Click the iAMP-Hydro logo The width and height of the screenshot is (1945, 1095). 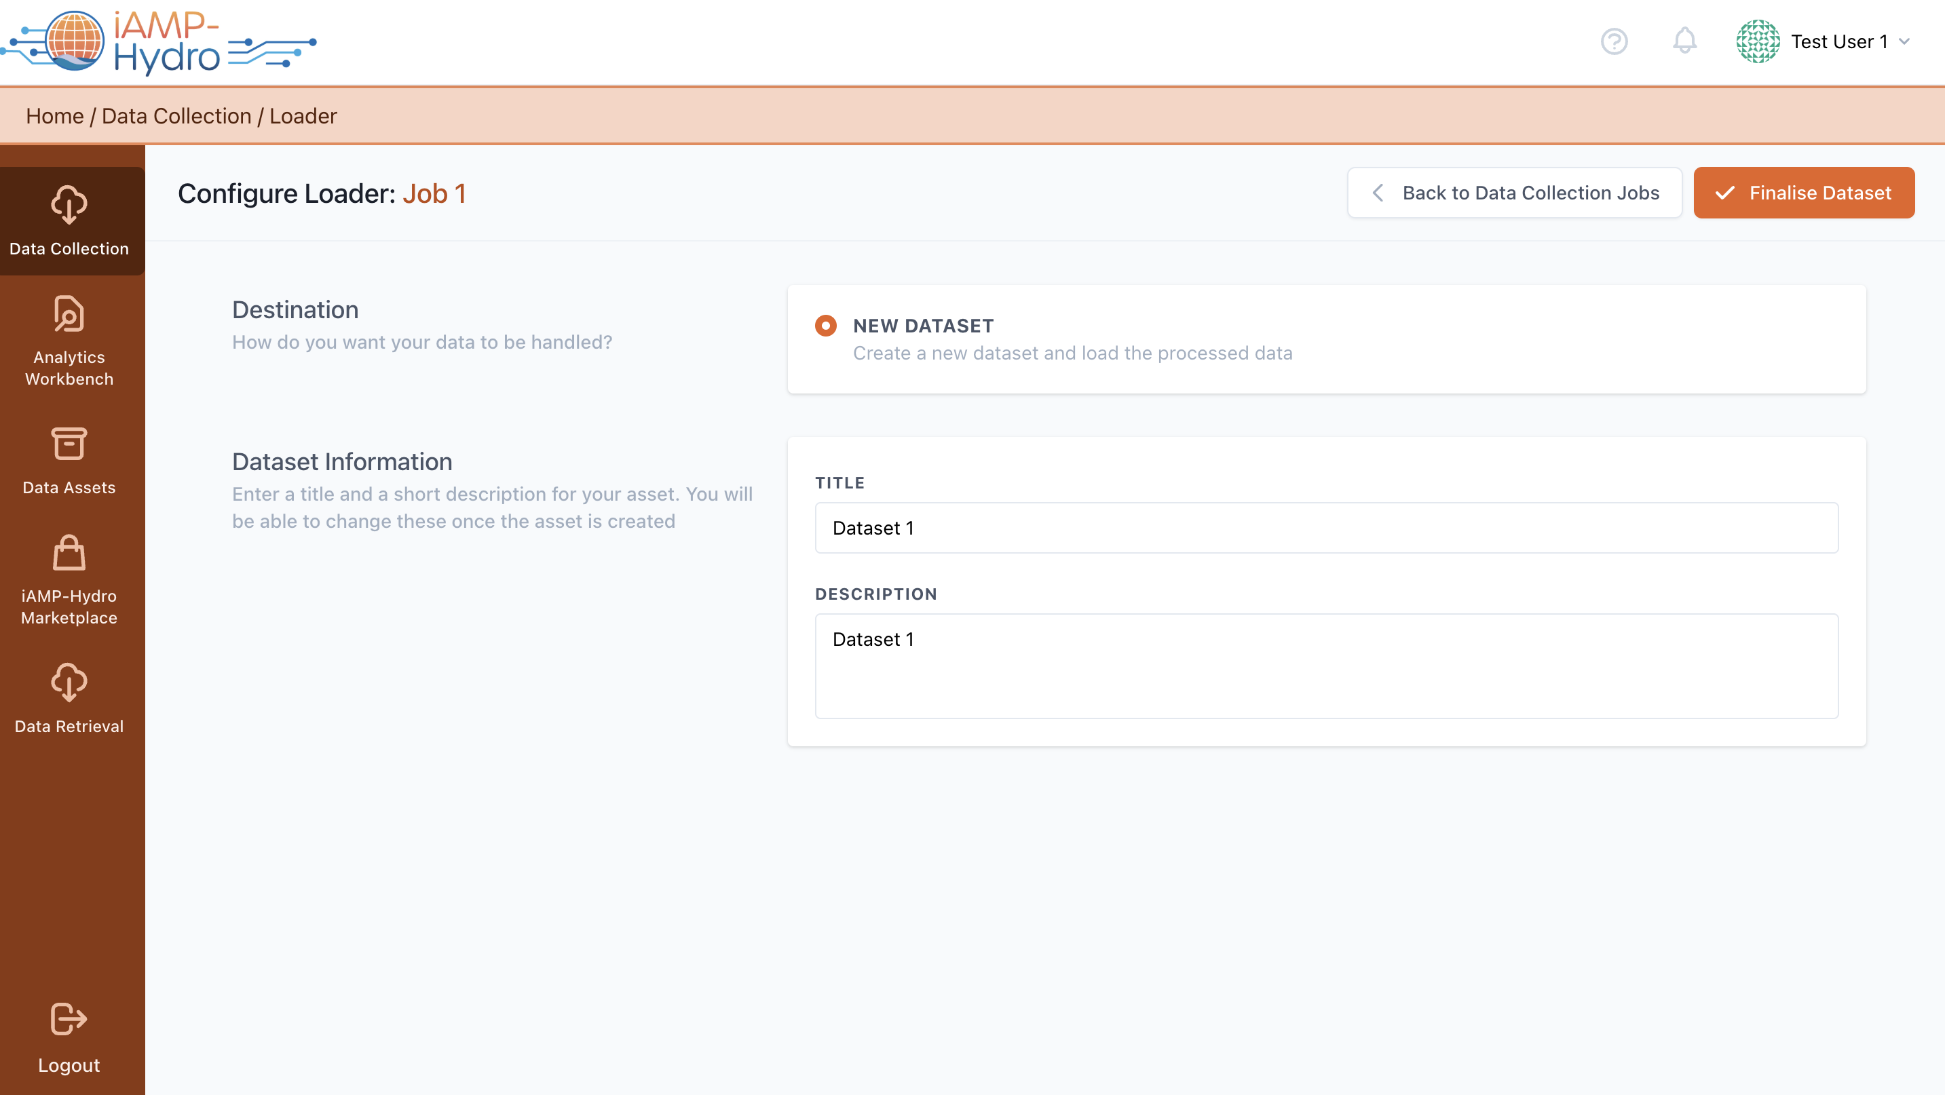[x=159, y=41]
